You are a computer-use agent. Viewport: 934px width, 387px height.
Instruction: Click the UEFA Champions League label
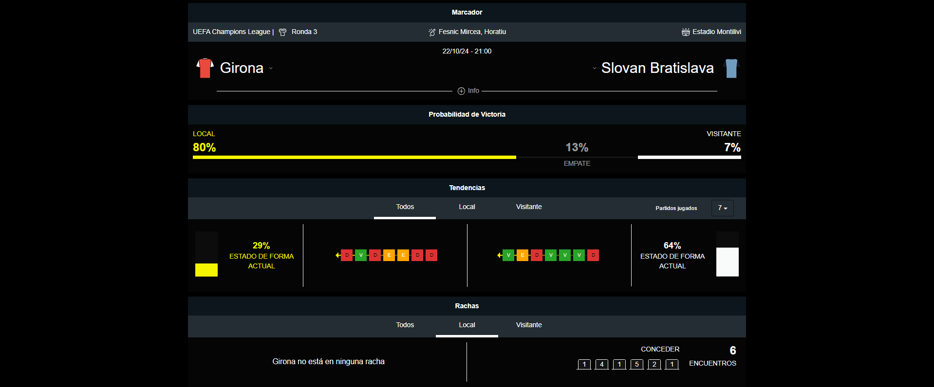pos(231,32)
